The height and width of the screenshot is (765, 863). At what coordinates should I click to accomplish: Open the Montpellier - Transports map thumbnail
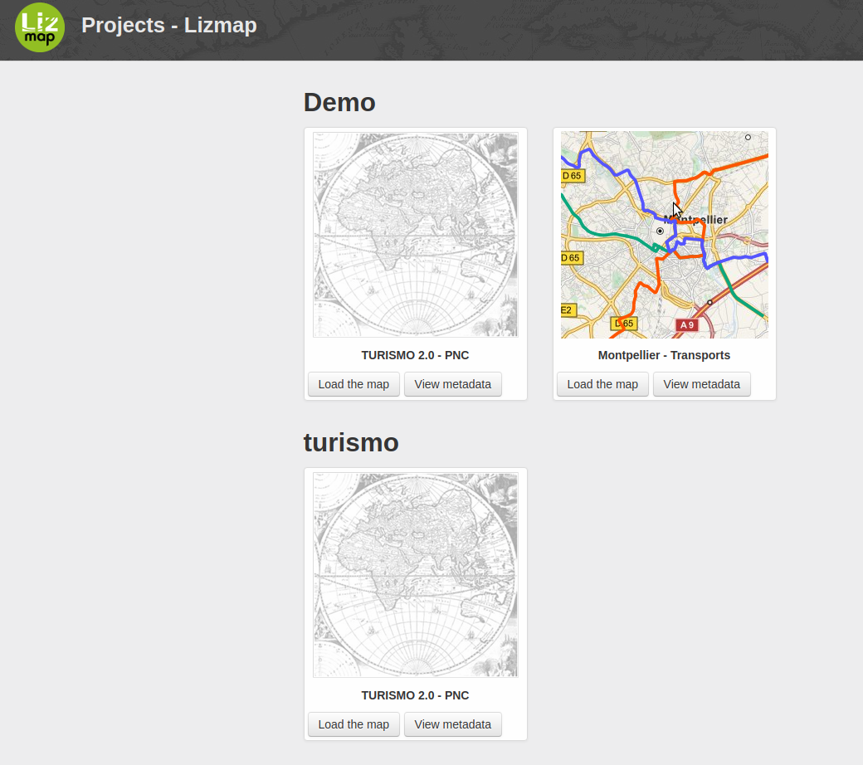click(664, 234)
